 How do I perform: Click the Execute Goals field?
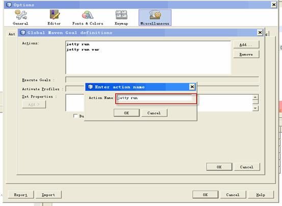pyautogui.click(x=162, y=80)
